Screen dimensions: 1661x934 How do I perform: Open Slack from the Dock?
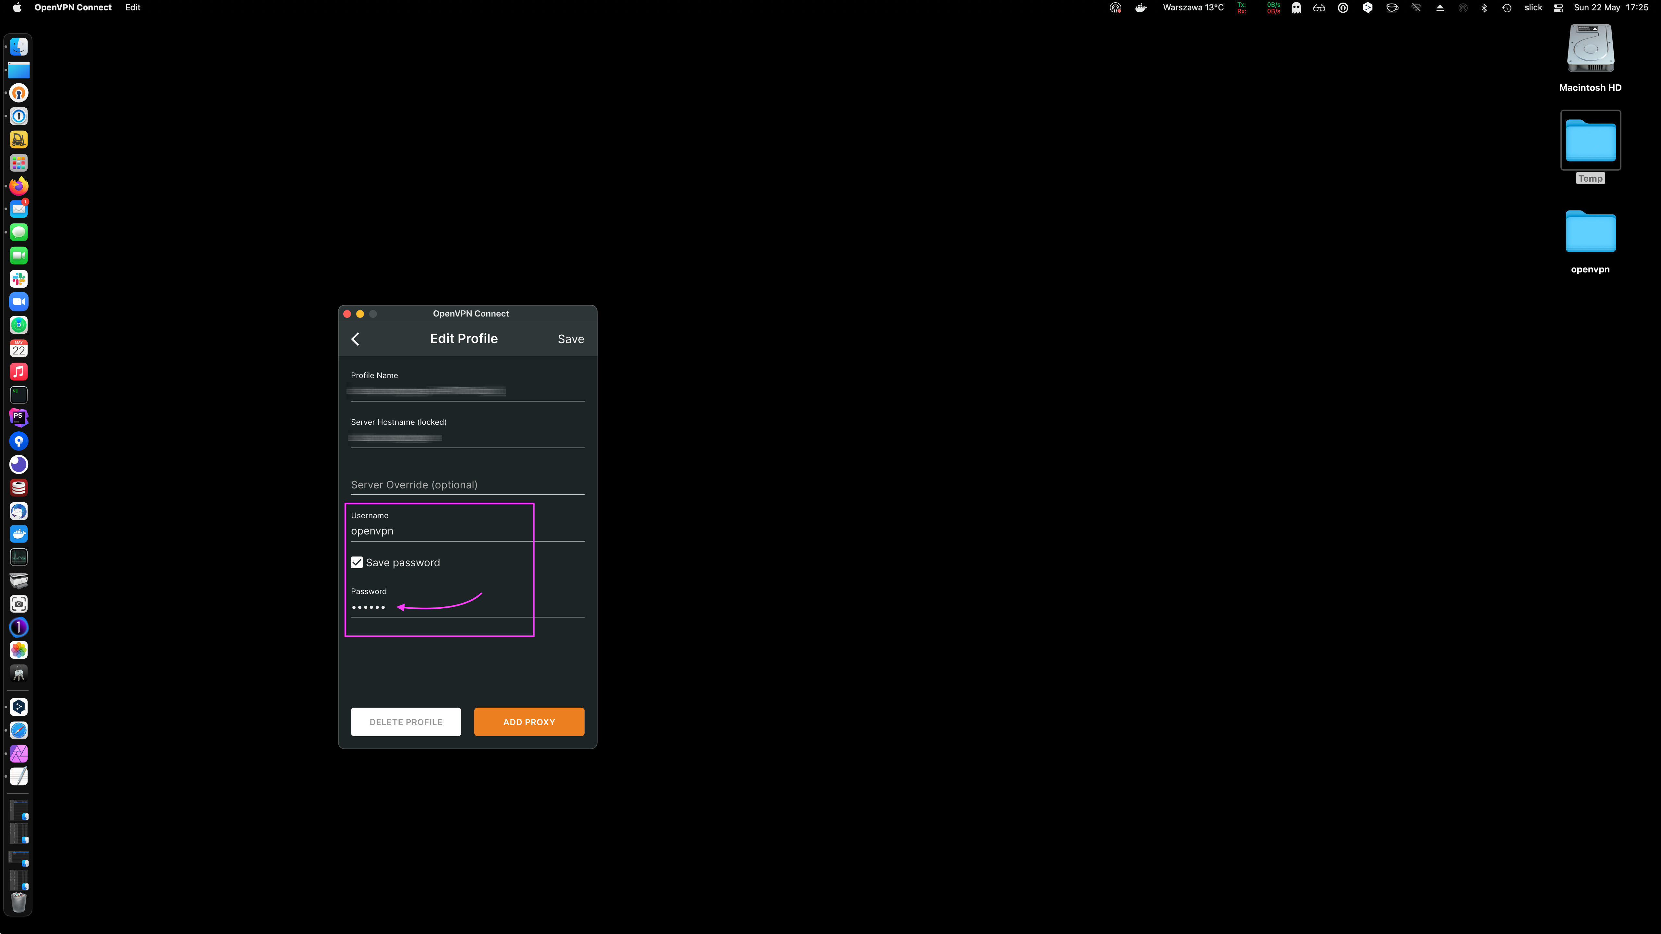[x=19, y=279]
